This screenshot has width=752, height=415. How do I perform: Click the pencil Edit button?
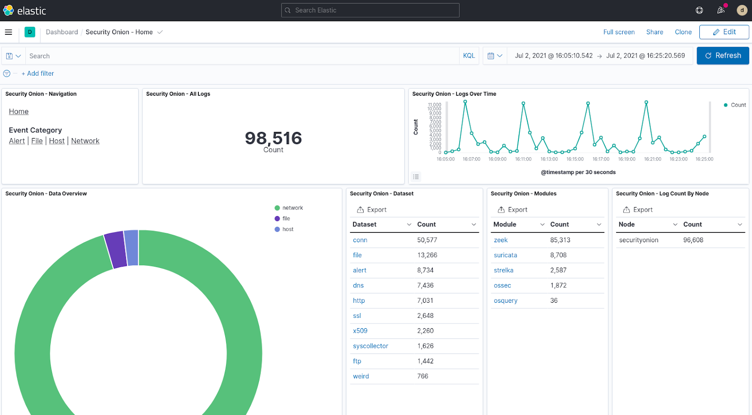(x=724, y=32)
